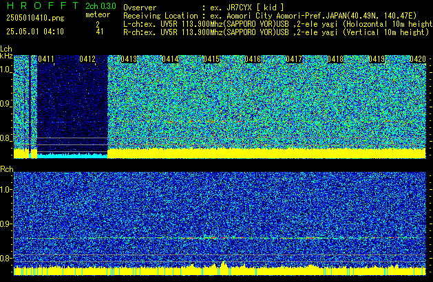433x282 pixels.
Task: Click the kHz unit label
Action: pos(6,56)
